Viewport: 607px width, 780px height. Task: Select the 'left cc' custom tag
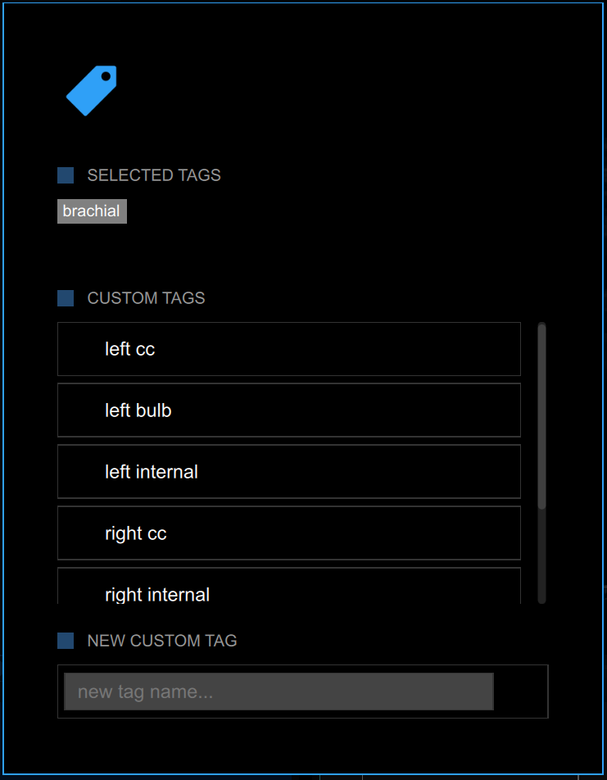point(288,349)
